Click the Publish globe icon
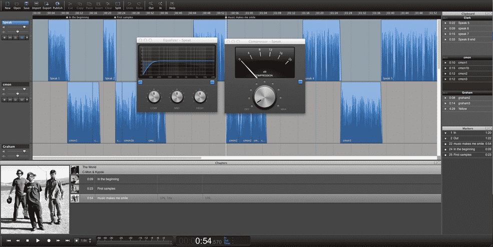Screen dimensions: 493x247 pyautogui.click(x=58, y=5)
